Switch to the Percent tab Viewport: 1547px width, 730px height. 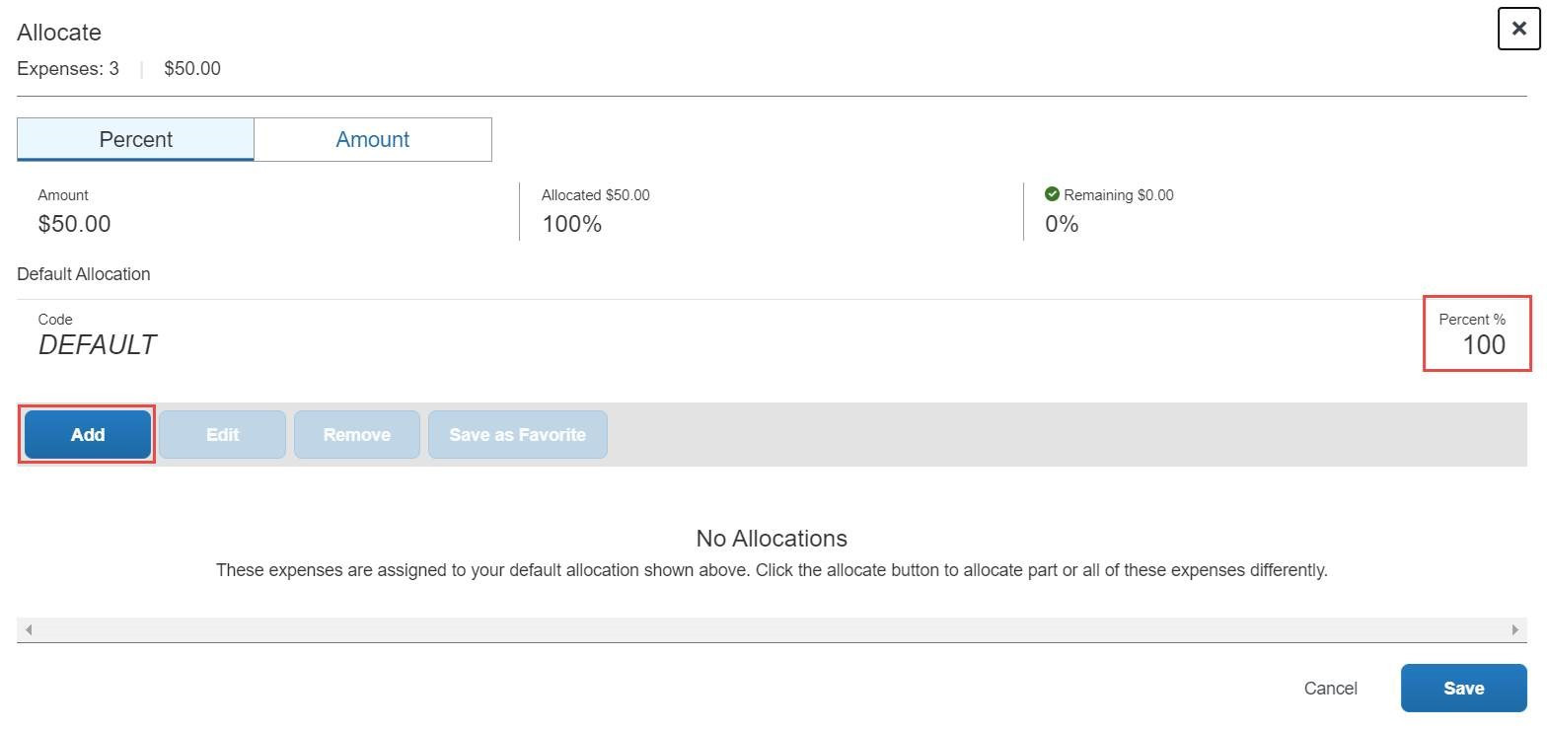pos(135,139)
